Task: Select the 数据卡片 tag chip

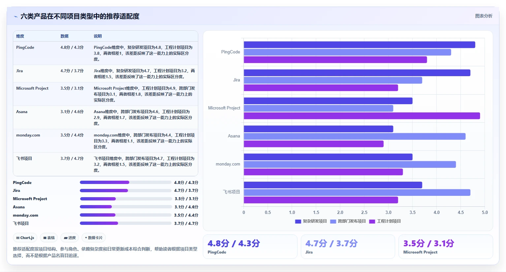Action: click(94, 238)
